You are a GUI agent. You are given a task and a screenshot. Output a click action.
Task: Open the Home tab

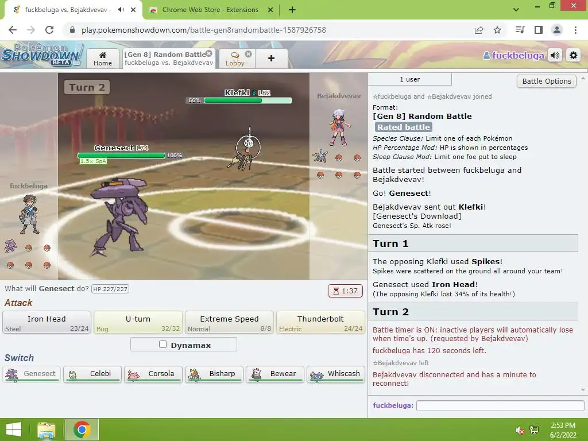[x=103, y=59]
